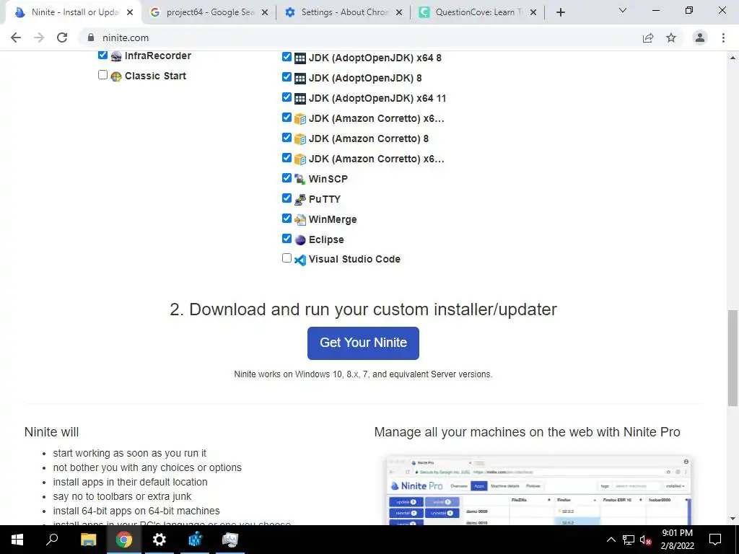Click the Ninite Pro screenshot thumbnail
This screenshot has width=739, height=554.
coord(538,490)
